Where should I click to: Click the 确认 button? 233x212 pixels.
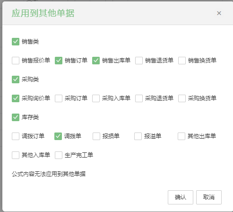(x=181, y=197)
